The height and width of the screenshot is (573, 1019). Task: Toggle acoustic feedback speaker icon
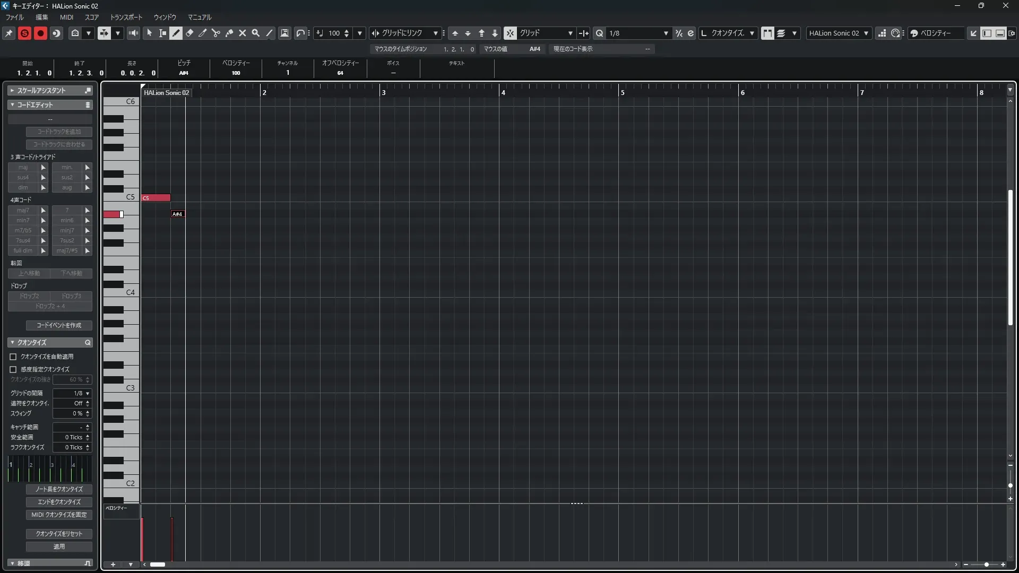tap(134, 33)
